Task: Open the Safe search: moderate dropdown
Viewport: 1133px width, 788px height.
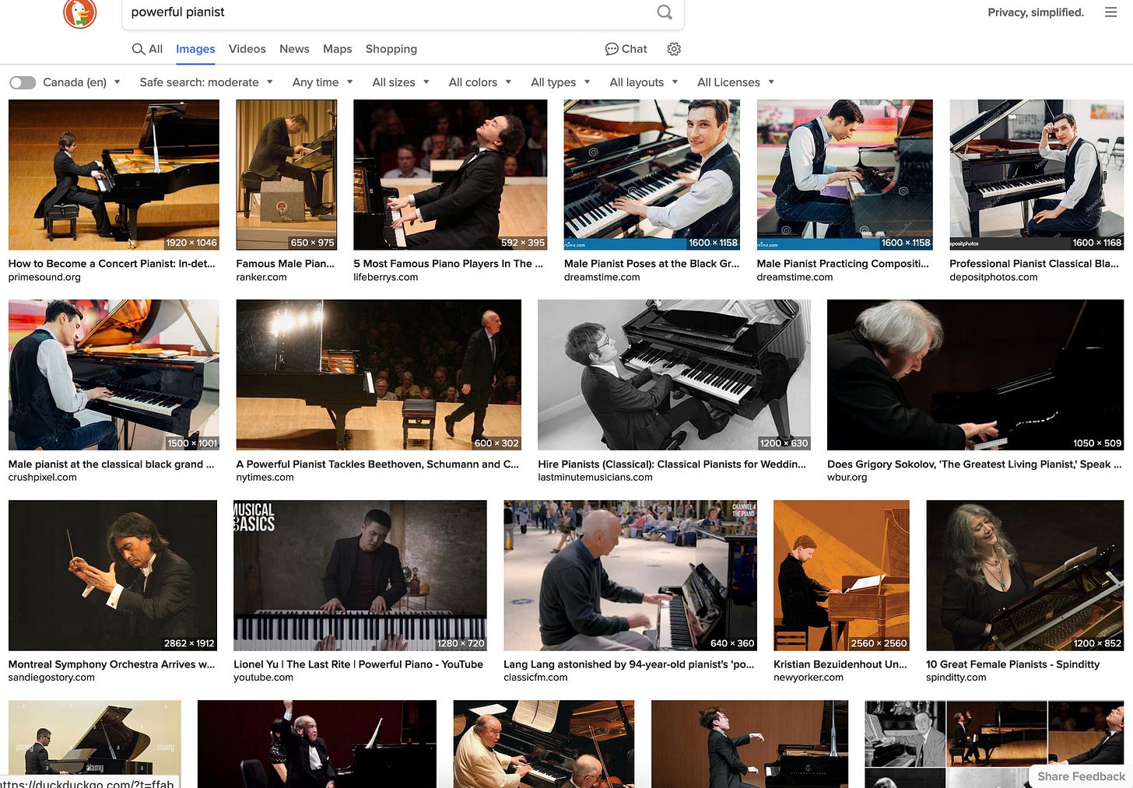Action: click(x=206, y=82)
